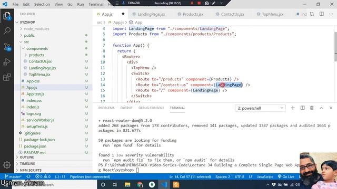Image resolution: width=337 pixels, height=189 pixels.
Task: Open File Explorer from taskbar
Action: 127,184
